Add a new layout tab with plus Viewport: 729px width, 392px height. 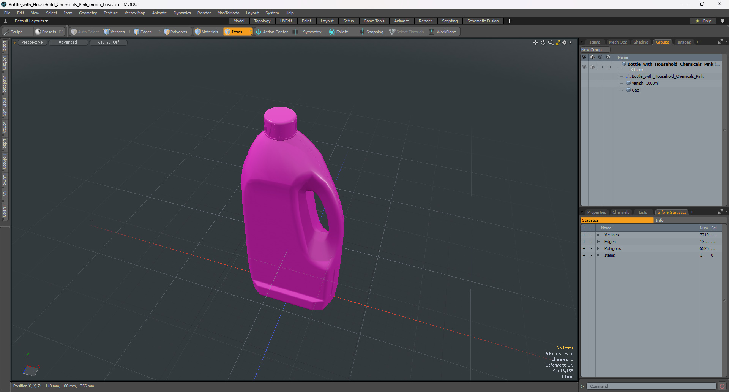(x=509, y=21)
